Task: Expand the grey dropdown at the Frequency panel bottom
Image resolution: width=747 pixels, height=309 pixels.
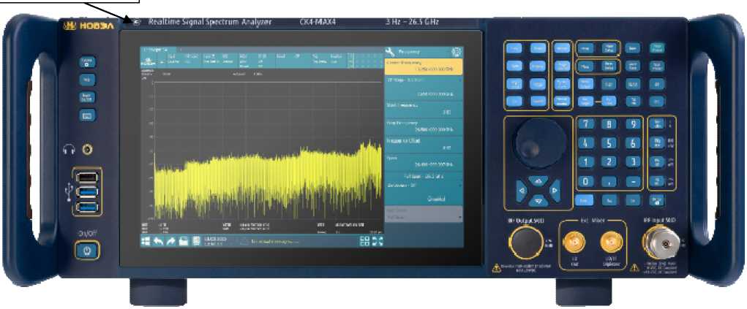Action: [x=424, y=214]
